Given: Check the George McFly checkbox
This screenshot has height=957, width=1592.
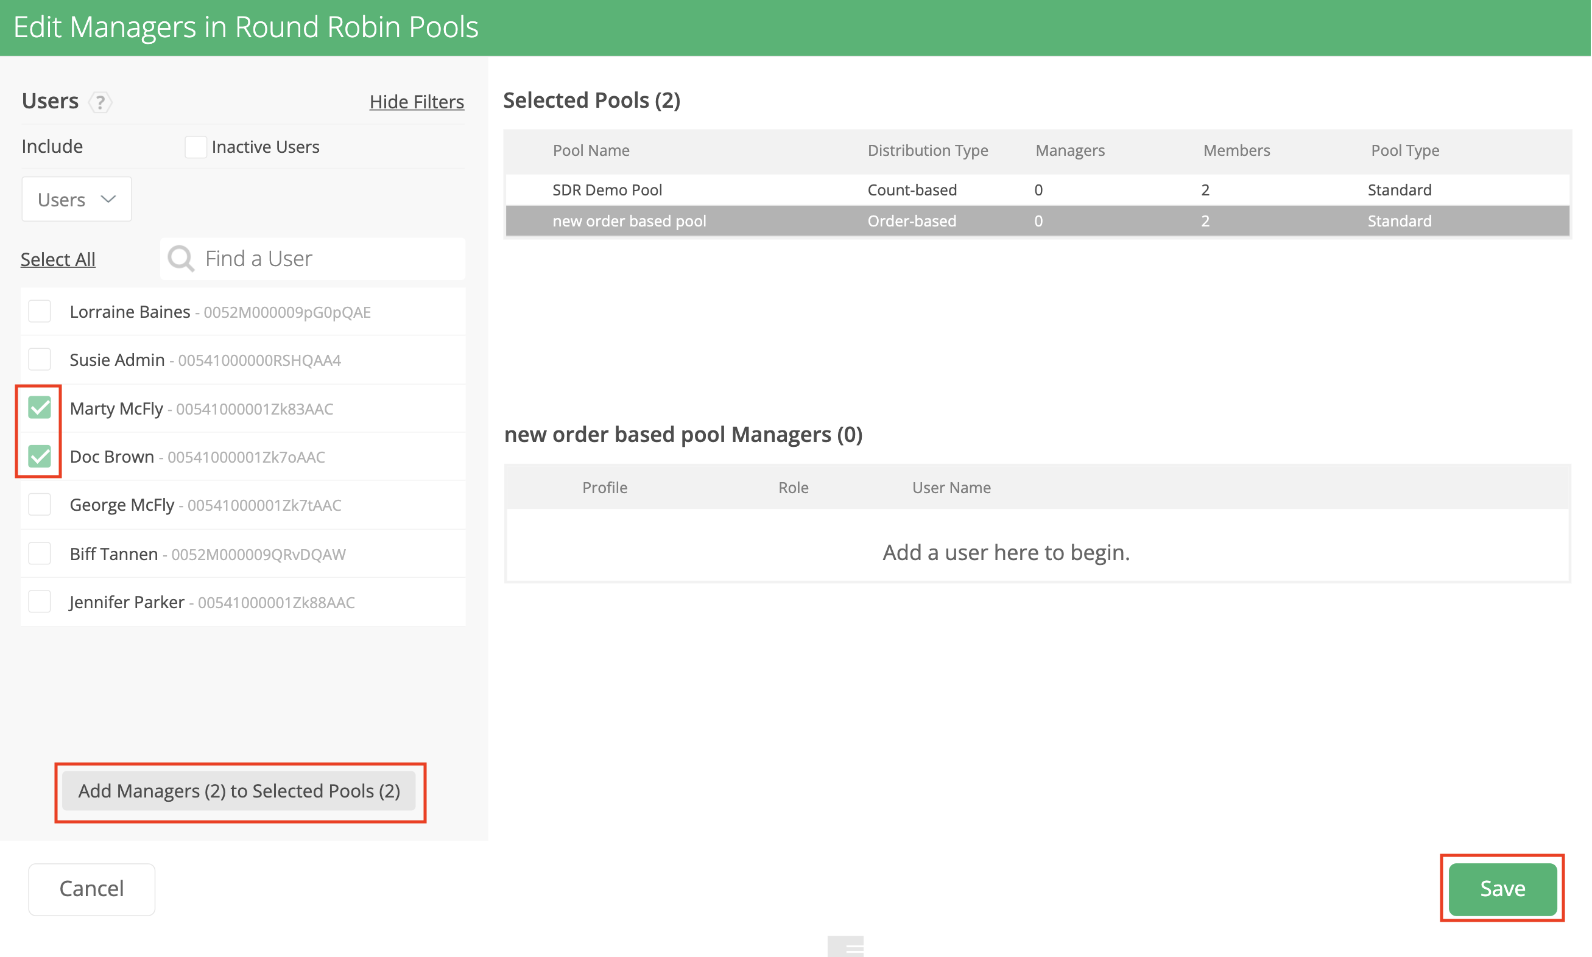Looking at the screenshot, I should click(40, 504).
